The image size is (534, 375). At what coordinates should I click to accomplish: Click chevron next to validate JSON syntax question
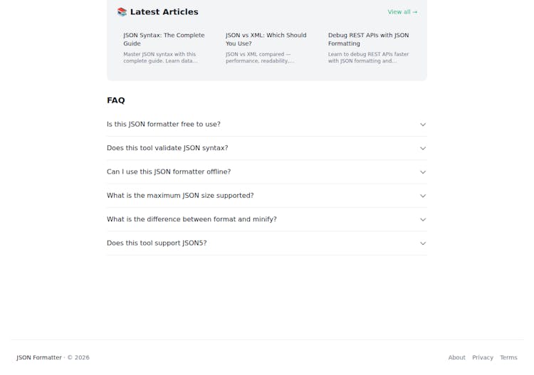tap(423, 148)
